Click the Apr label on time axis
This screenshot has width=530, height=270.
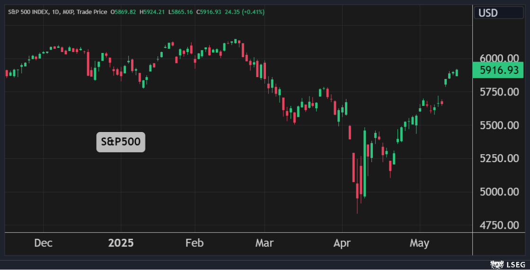tap(342, 243)
